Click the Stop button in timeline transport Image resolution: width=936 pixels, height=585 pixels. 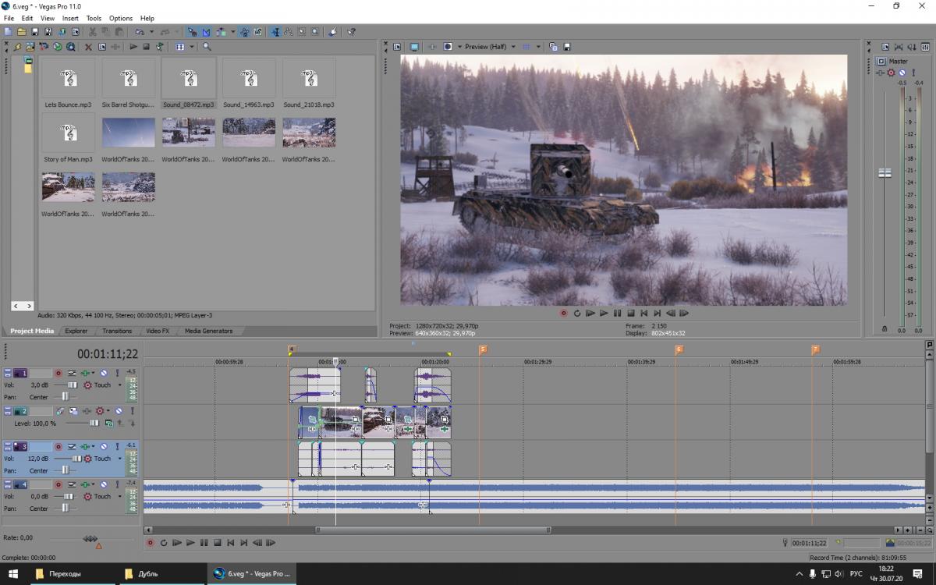pyautogui.click(x=218, y=543)
